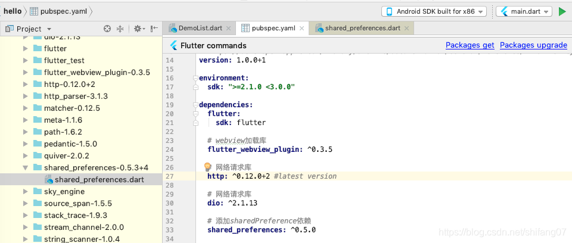Click the lightbulb intention icon on line 26
The height and width of the screenshot is (243, 572).
click(x=207, y=167)
